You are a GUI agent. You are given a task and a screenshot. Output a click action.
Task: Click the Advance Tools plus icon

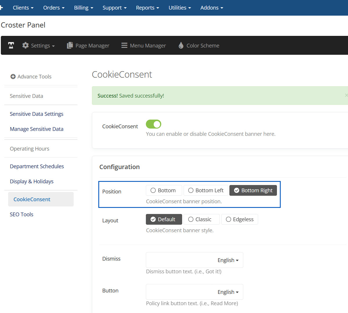click(x=13, y=77)
